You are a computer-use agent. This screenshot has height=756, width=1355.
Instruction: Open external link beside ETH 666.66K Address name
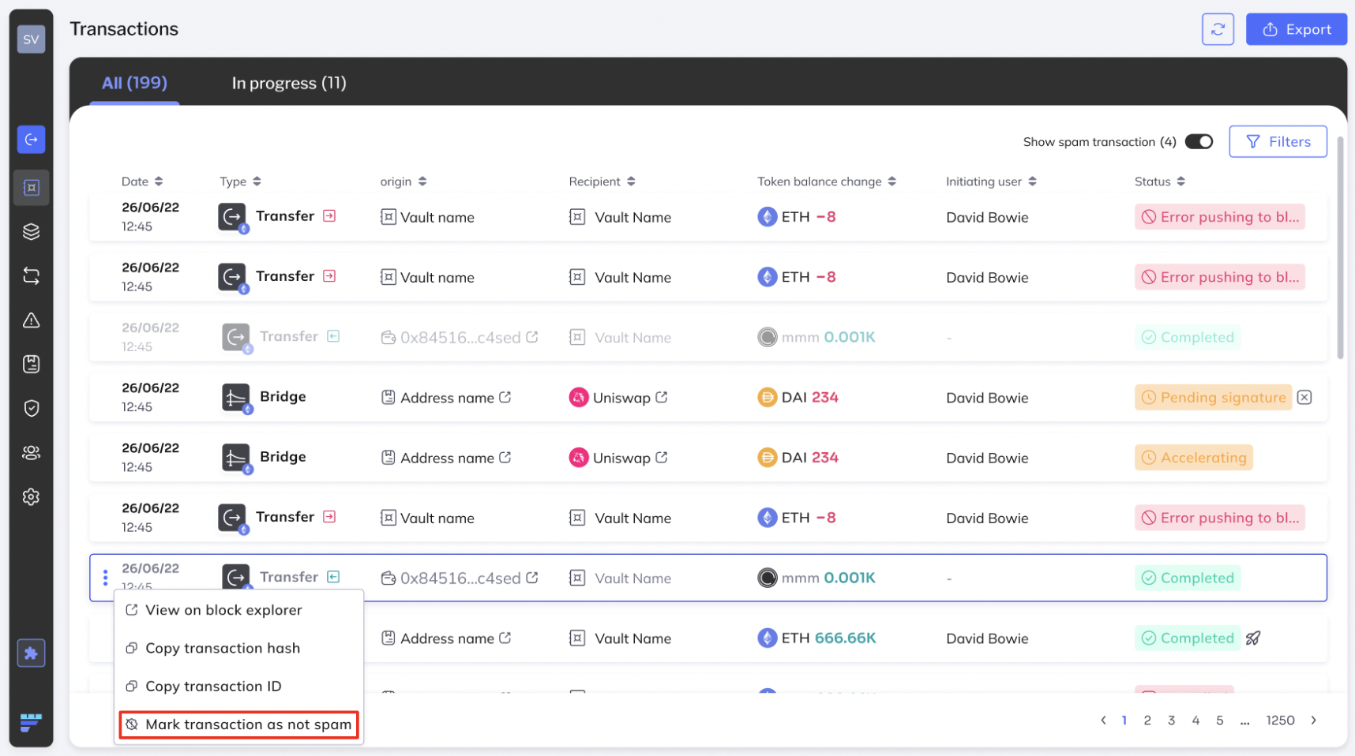click(x=505, y=638)
